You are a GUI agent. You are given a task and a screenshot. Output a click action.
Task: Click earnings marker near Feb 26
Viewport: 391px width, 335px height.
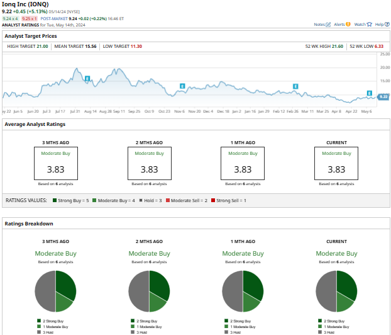click(295, 86)
